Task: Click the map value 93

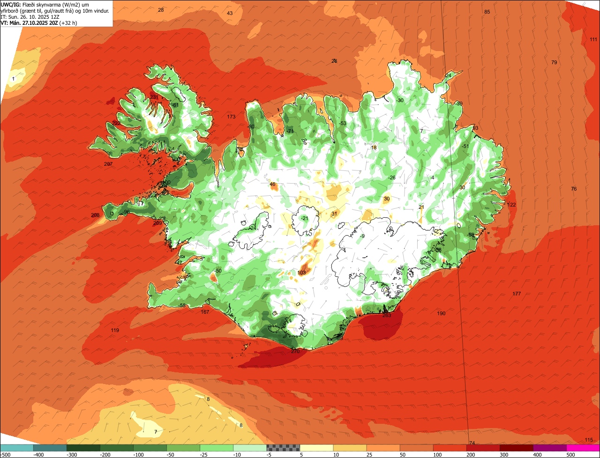Action: pos(475,128)
